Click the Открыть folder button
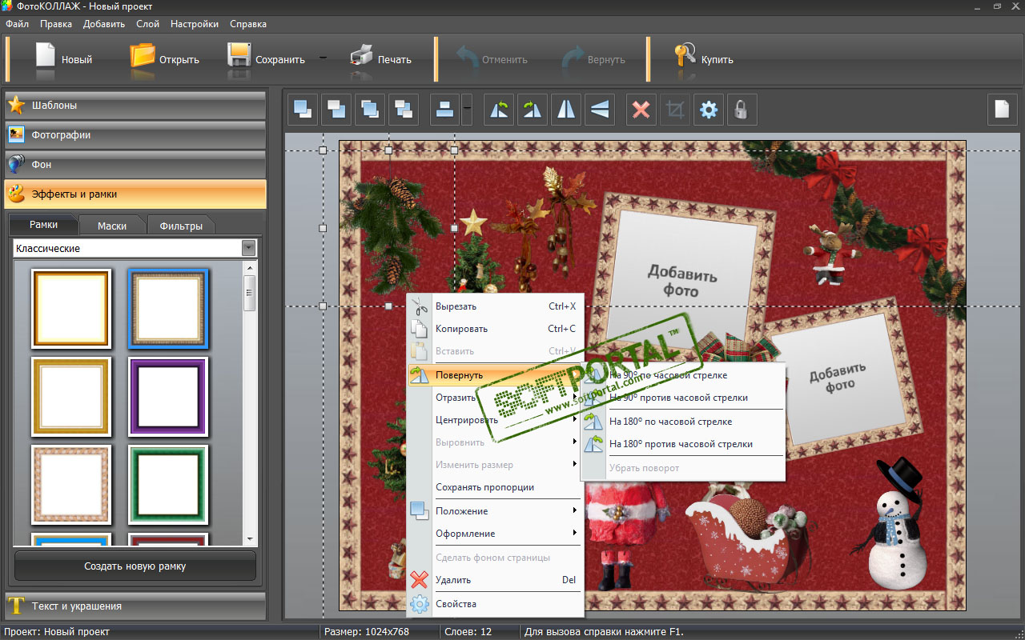Screen dimensions: 1025x640 tap(164, 59)
